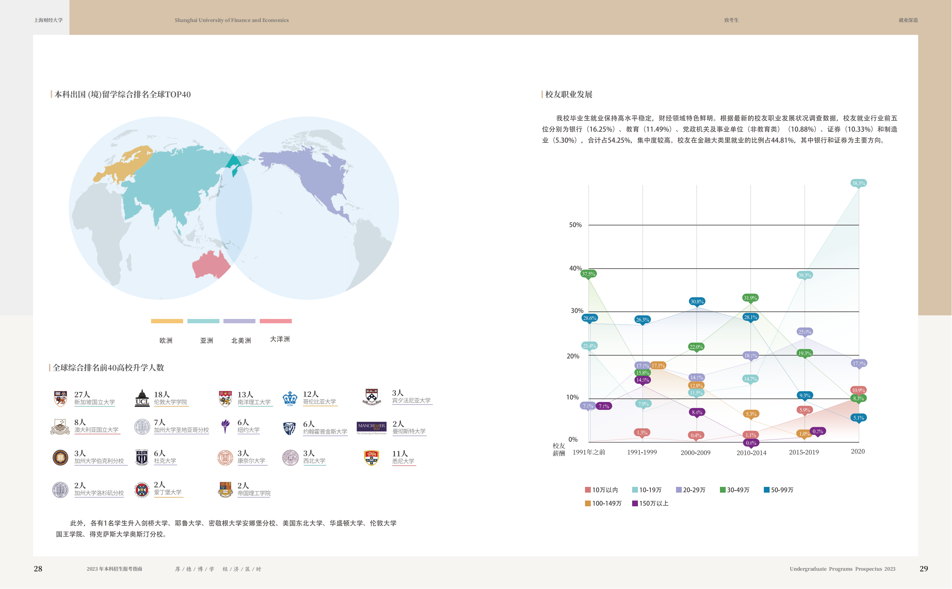Click the 新加坡国立大学 underlined name

click(x=95, y=402)
